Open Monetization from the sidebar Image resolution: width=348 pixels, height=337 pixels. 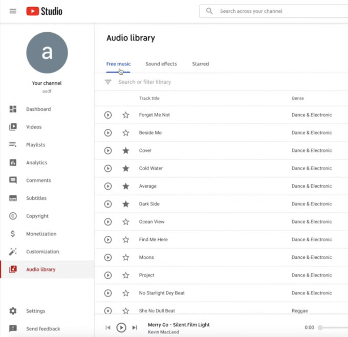tap(41, 234)
